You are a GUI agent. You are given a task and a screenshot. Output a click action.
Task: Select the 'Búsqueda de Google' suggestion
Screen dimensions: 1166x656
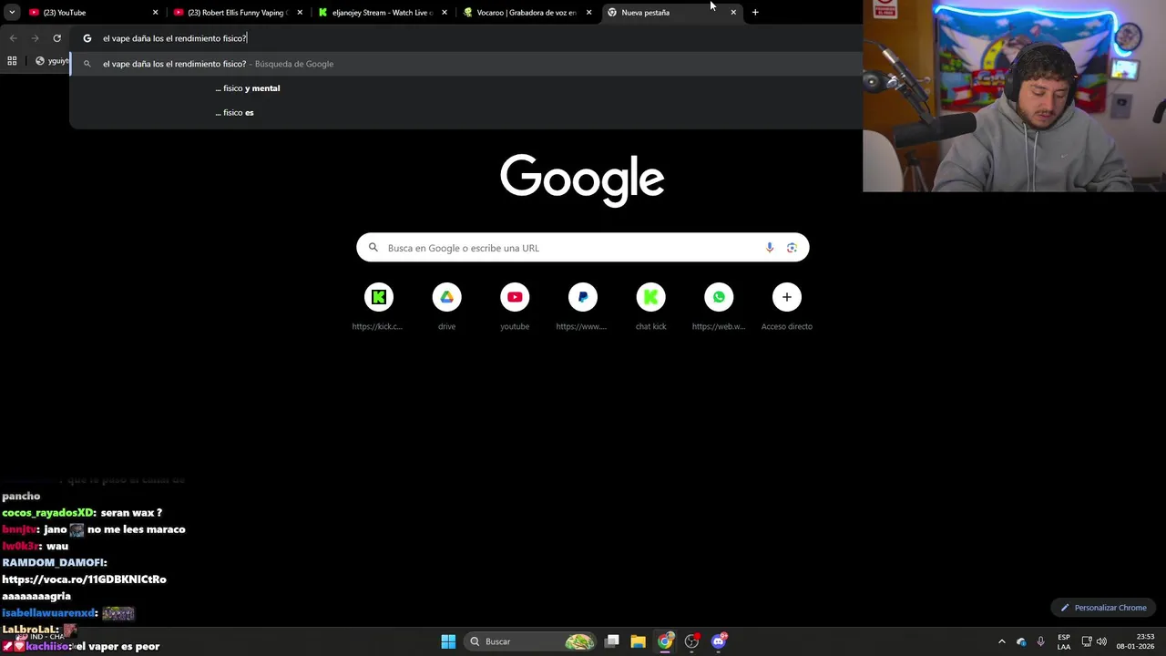465,64
